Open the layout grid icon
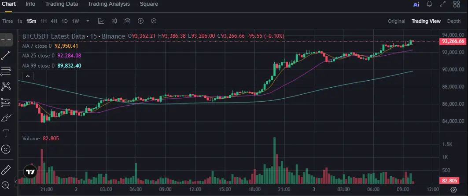Viewport: 468px width, 196px height. pyautogui.click(x=457, y=4)
